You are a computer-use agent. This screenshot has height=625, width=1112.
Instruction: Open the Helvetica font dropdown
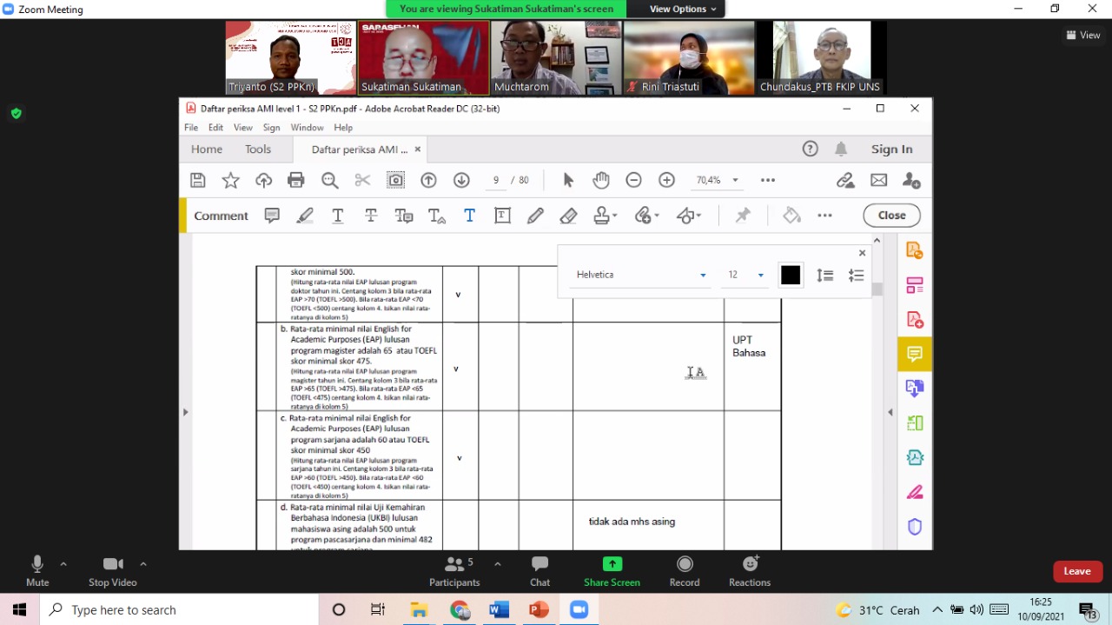click(641, 275)
